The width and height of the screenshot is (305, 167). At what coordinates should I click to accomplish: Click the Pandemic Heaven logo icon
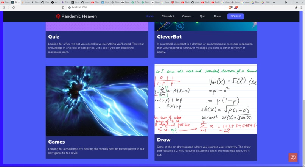[x=58, y=16]
